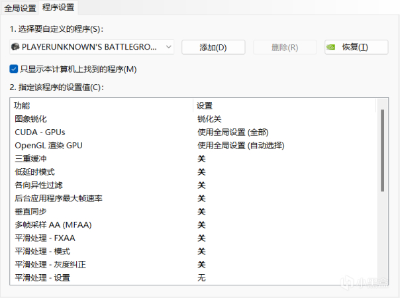
Task: Select the 三重缓冲 feature row
Action: coord(194,159)
